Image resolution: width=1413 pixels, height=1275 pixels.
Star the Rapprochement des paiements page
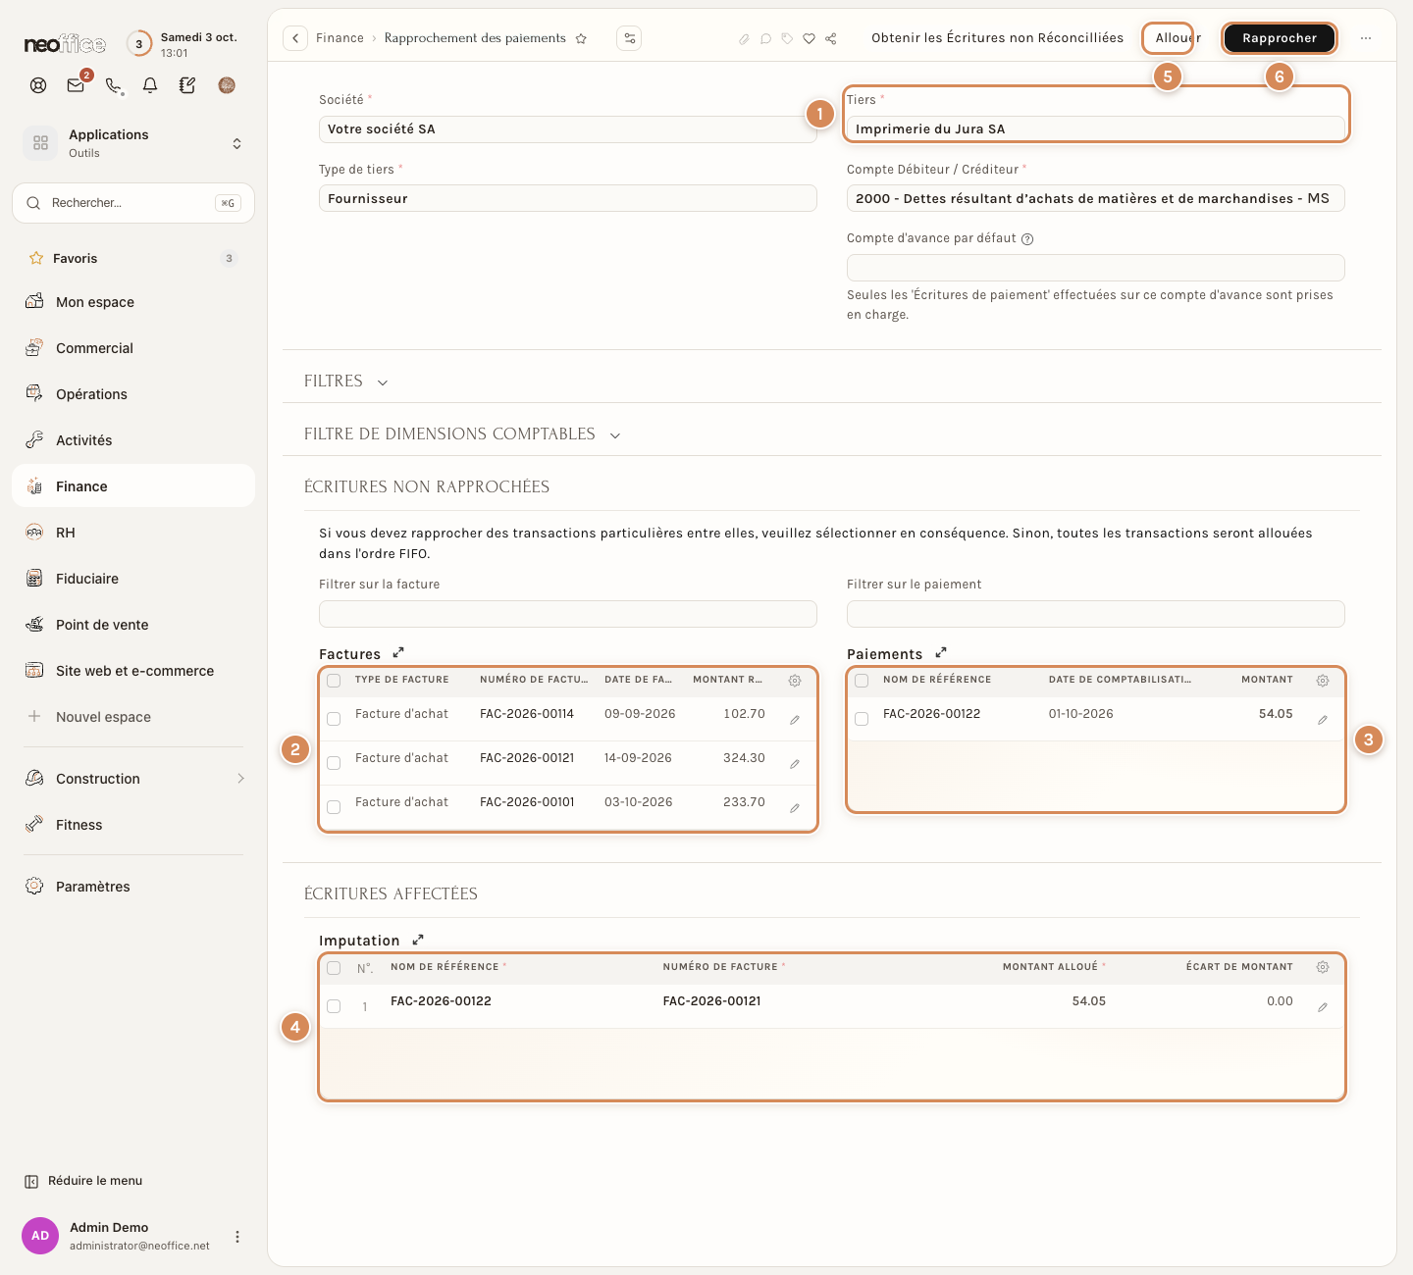(581, 38)
